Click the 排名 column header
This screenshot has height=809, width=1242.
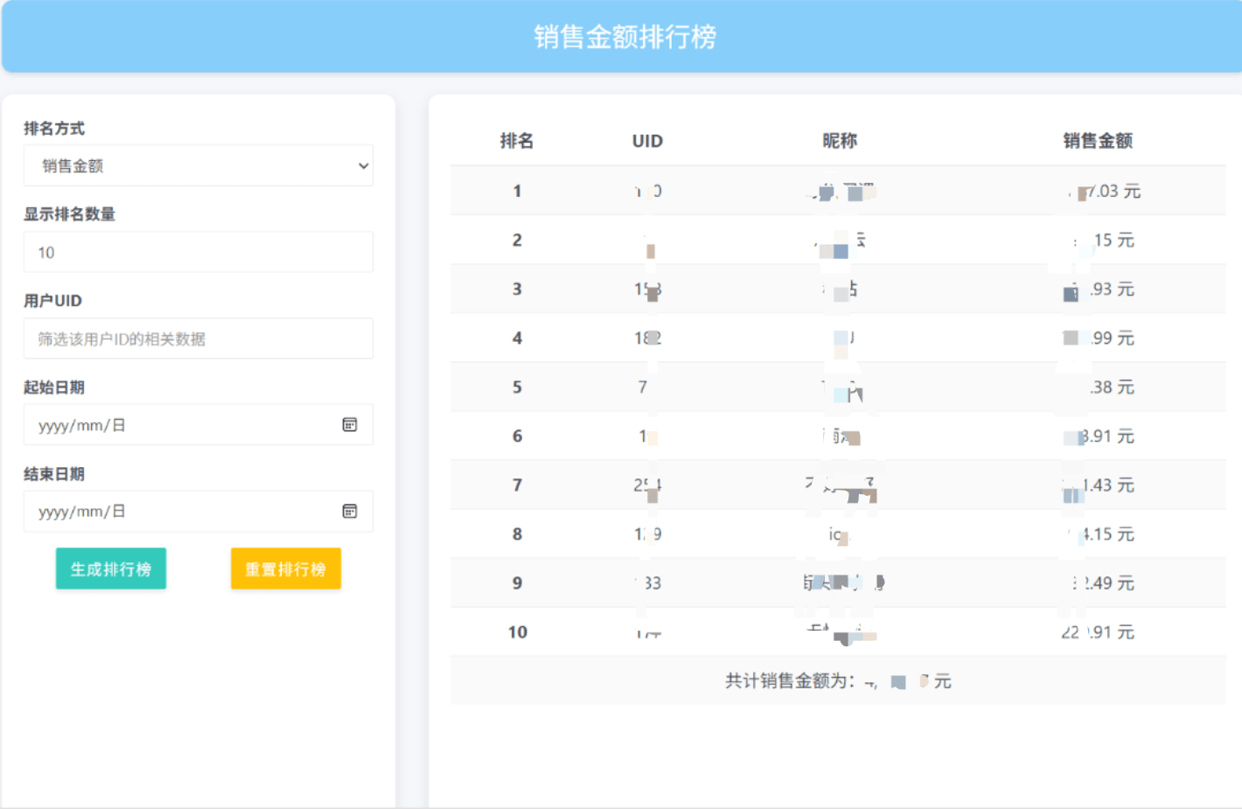(516, 141)
